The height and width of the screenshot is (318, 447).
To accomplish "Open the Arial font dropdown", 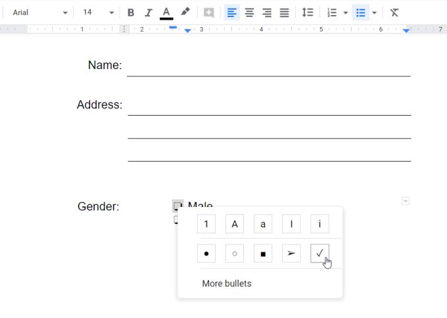I will [x=40, y=12].
